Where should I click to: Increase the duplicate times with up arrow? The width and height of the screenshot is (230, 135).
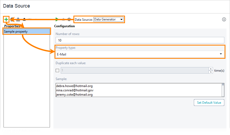tap(211, 69)
